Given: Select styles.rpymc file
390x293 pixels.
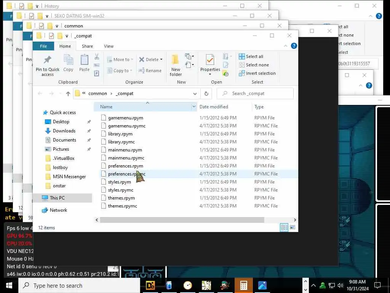Looking at the screenshot, I should click(x=120, y=190).
